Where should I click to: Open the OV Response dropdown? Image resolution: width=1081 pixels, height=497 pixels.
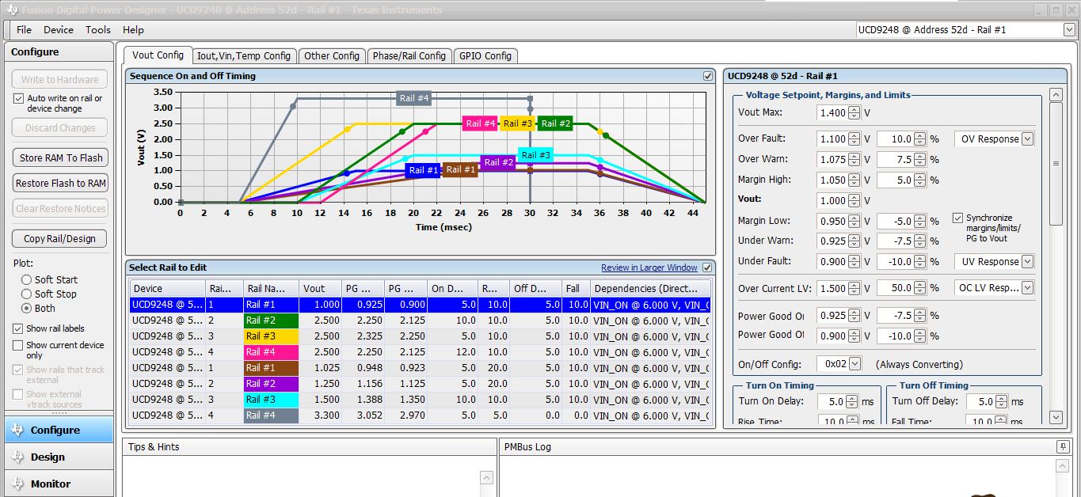point(1027,138)
